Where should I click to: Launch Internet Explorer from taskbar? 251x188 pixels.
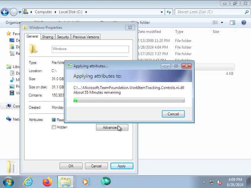click(28, 182)
